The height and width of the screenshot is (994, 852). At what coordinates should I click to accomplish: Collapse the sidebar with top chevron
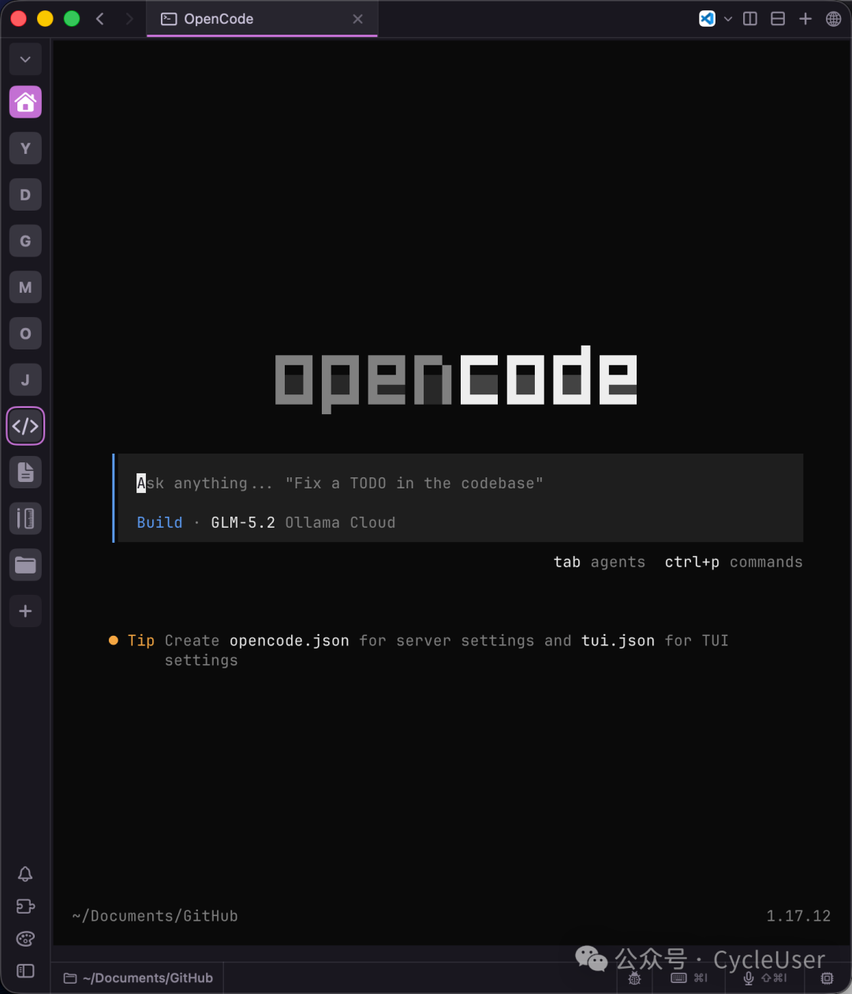point(25,59)
